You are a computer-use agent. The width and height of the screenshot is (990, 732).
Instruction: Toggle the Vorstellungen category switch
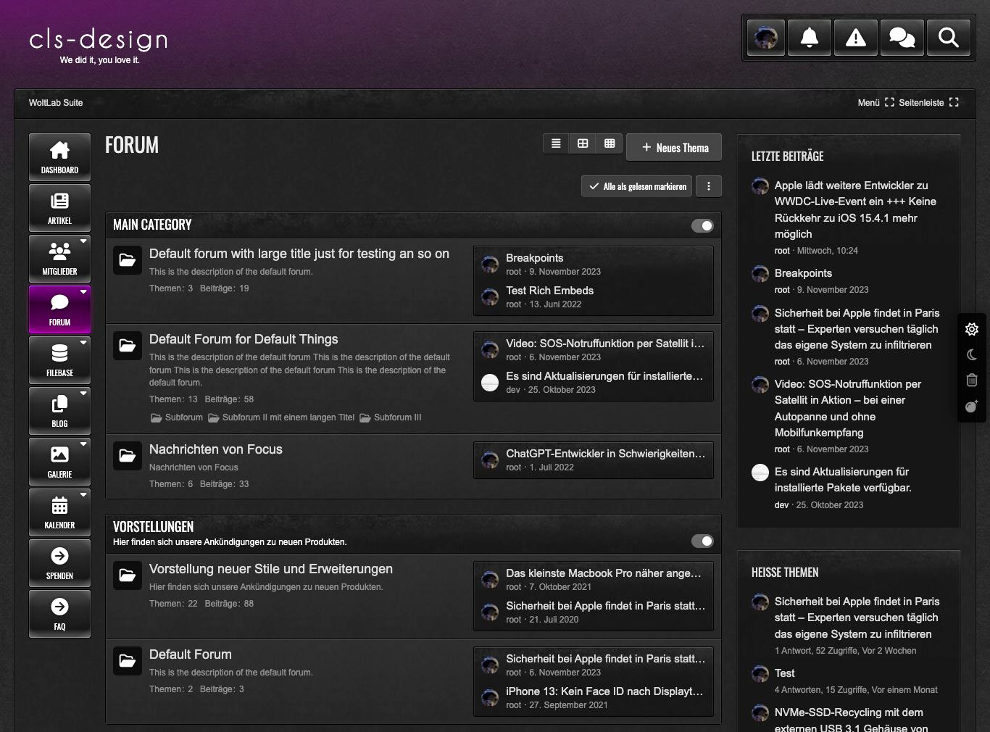click(702, 541)
